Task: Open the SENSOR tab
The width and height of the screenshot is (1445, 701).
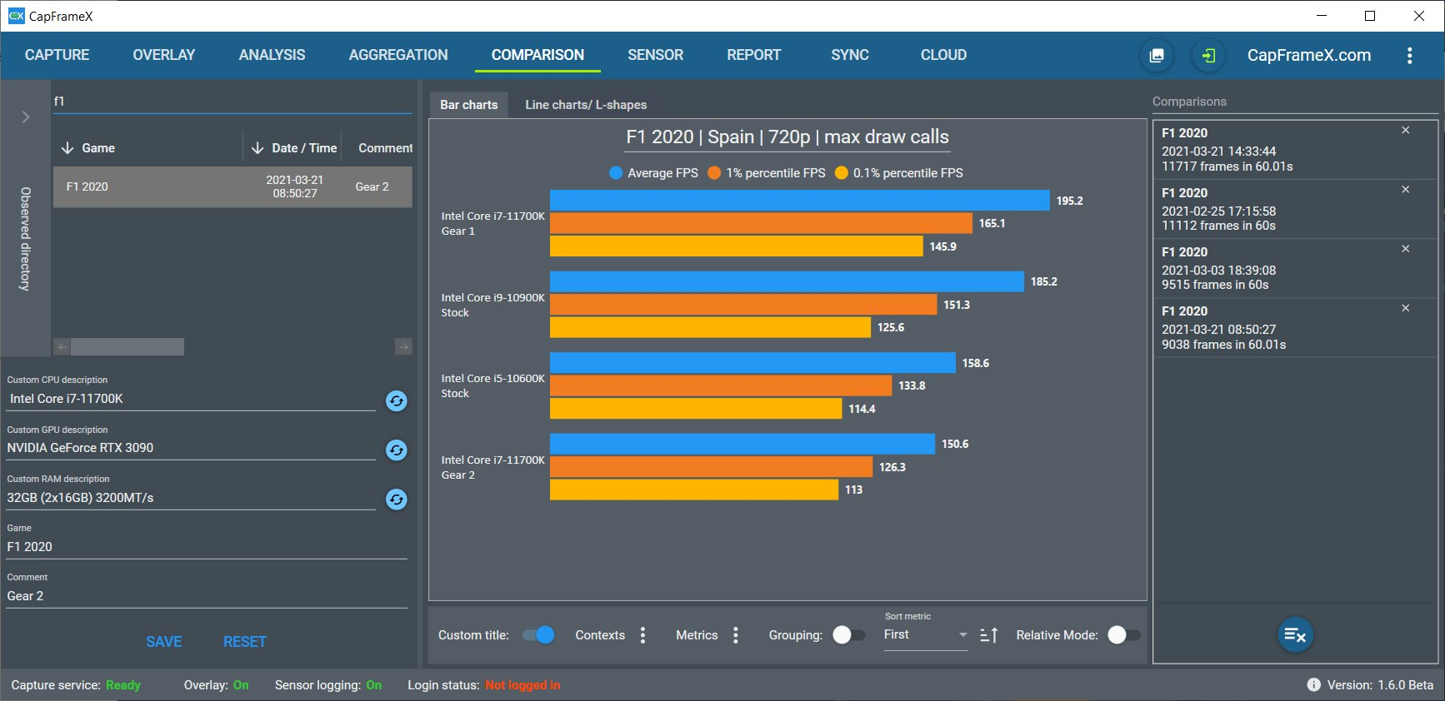Action: [656, 55]
